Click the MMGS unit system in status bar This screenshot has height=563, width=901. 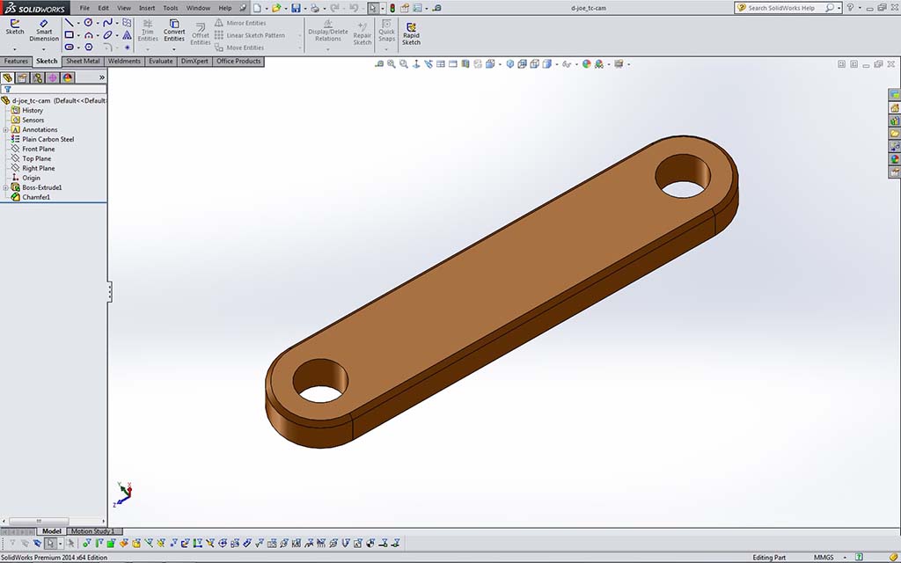[x=824, y=557]
